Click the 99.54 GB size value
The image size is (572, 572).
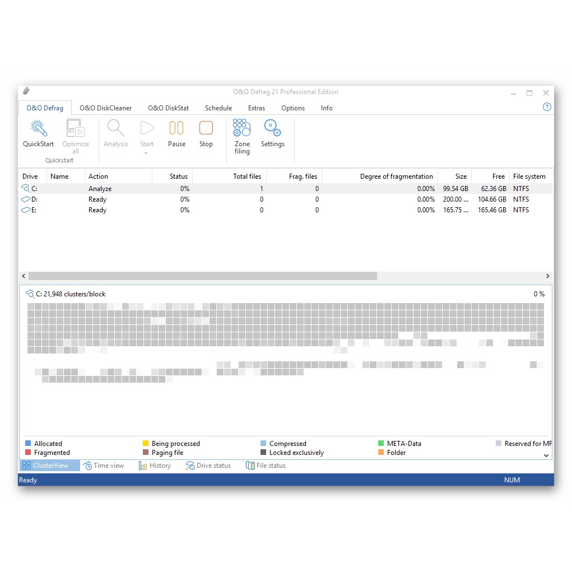coord(455,189)
